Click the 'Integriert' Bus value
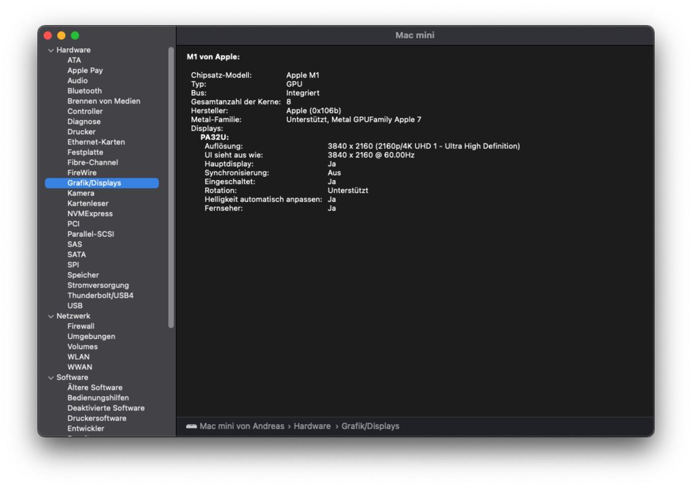 [x=303, y=93]
